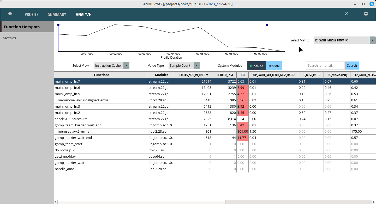Switch System Modules to Exclude

[274, 66]
